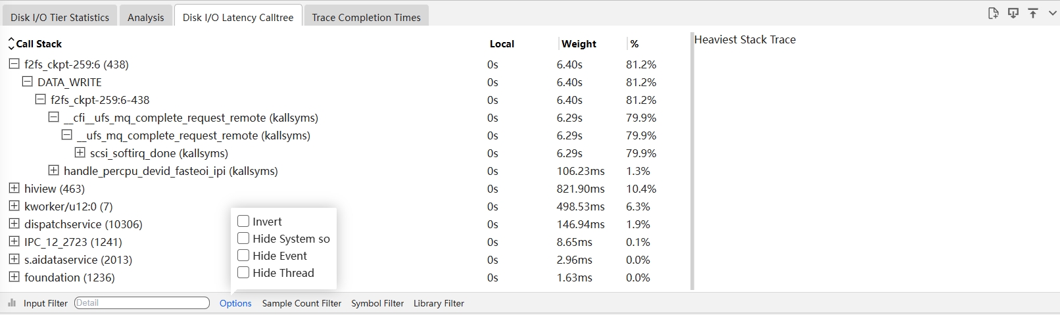
Task: Collapse the DATA_WRITE node
Action: [x=28, y=82]
